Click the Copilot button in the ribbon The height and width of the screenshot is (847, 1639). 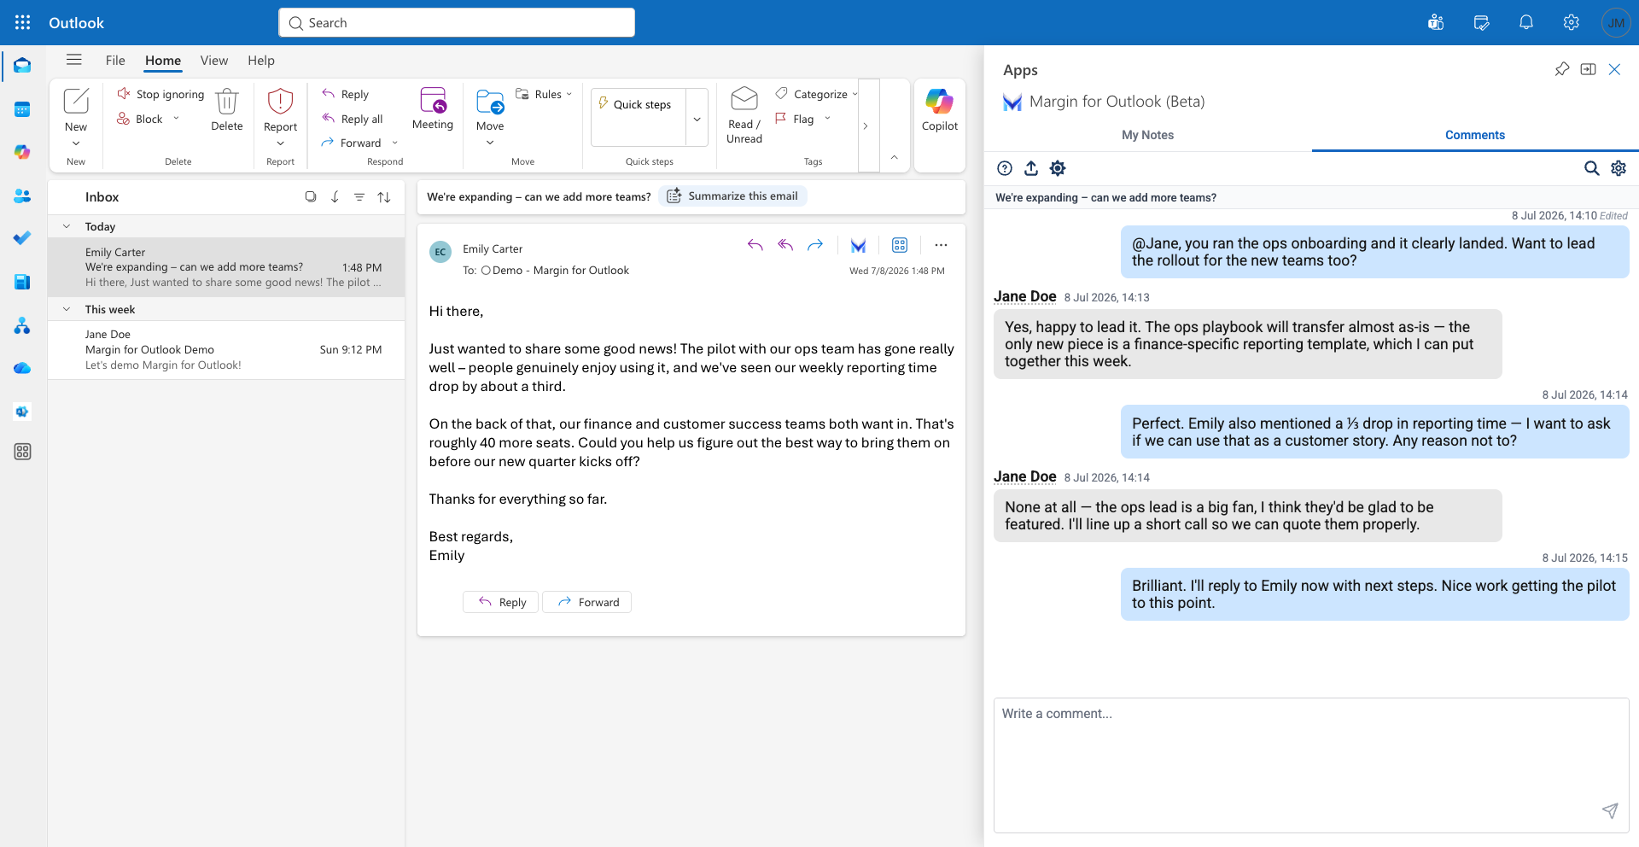(940, 110)
